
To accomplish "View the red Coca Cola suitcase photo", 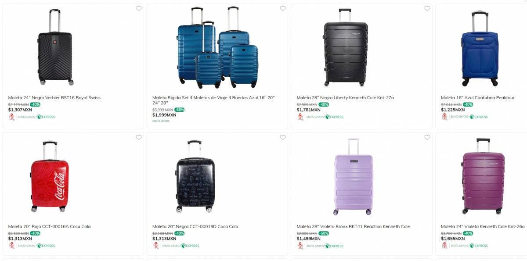I will [x=50, y=176].
